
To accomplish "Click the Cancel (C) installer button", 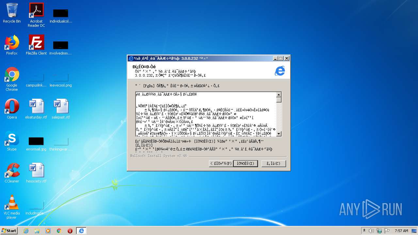I will [x=274, y=164].
